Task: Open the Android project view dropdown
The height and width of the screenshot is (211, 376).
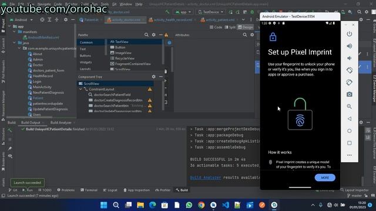Action: 21,20
